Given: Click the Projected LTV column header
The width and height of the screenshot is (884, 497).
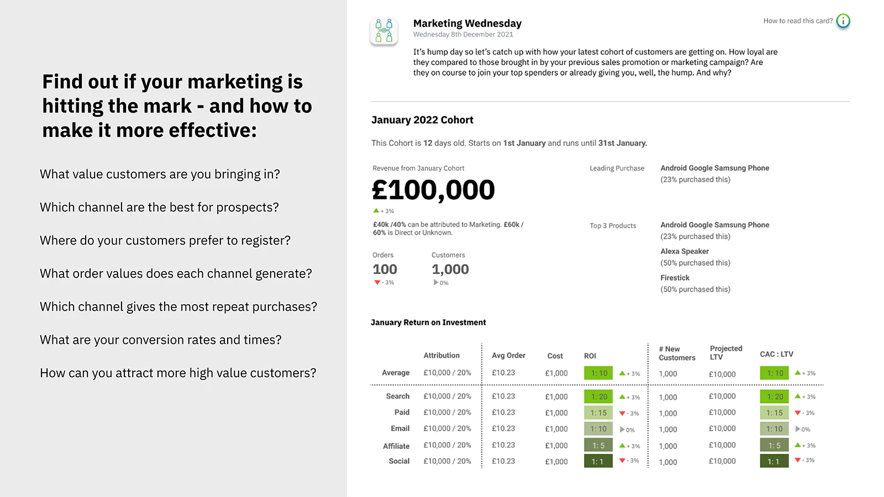Looking at the screenshot, I should click(x=726, y=352).
